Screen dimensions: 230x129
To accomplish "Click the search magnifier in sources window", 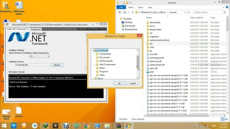I will pos(224,12).
